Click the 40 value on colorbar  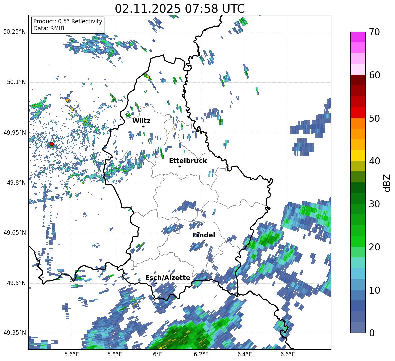coord(374,161)
